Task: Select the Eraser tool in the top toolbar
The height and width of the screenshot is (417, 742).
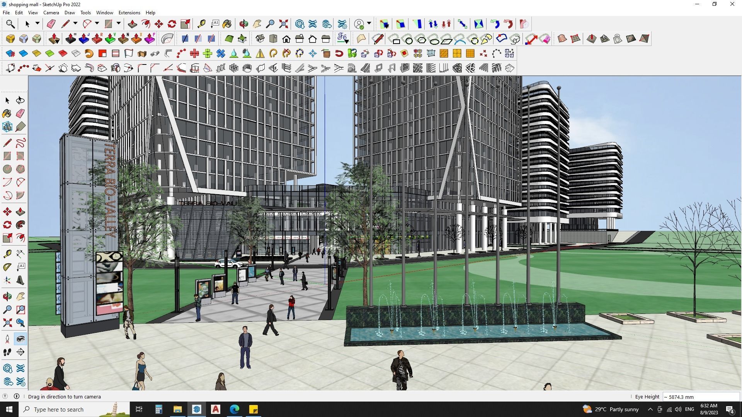Action: (x=51, y=24)
